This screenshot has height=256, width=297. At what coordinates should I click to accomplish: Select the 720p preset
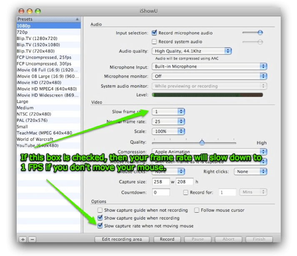[49, 32]
